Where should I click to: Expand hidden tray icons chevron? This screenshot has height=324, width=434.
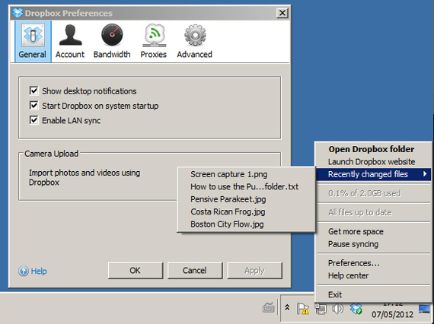click(x=287, y=307)
